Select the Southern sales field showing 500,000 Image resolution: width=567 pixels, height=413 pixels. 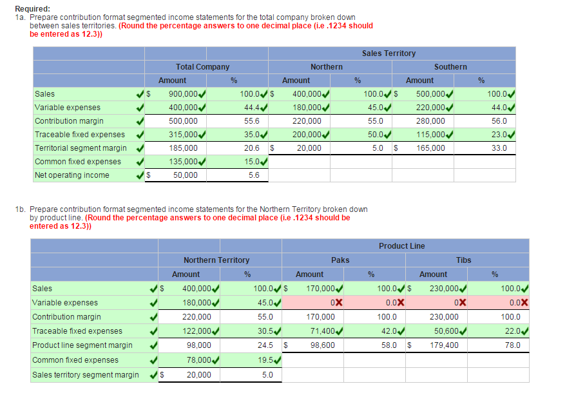(x=423, y=94)
